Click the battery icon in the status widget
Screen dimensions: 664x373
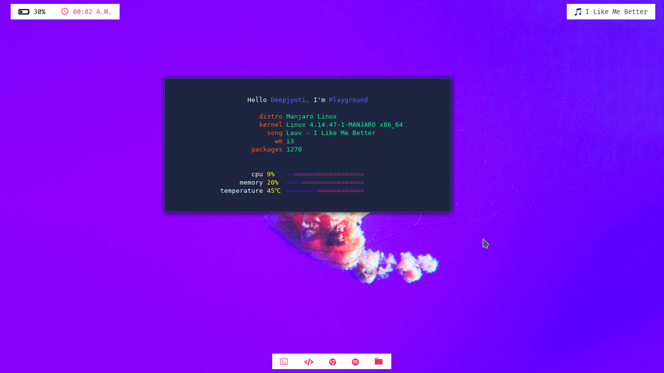coord(24,11)
